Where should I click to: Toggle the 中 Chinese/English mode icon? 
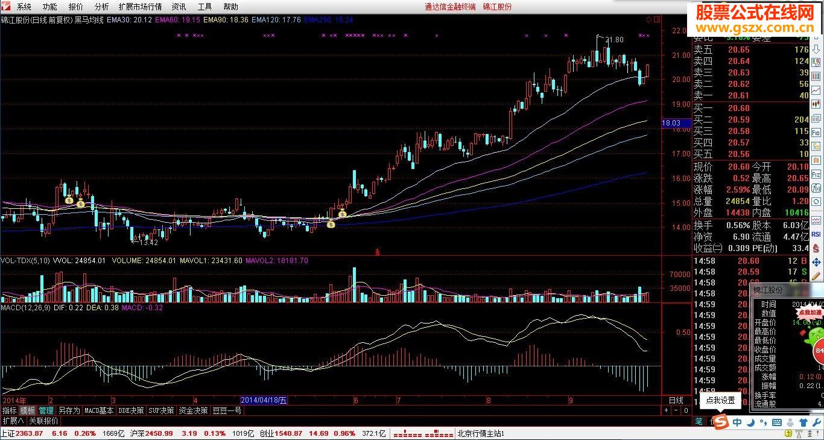[x=737, y=422]
